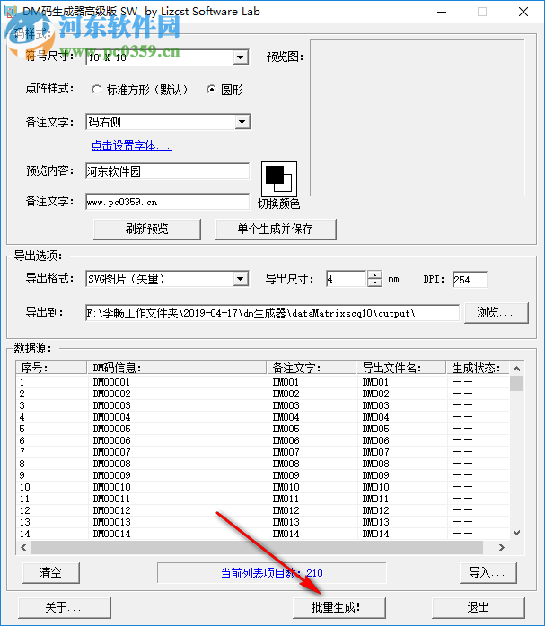Viewport: 545px width, 626px height.
Task: Select row DM00014 in the data list
Action: [263, 534]
